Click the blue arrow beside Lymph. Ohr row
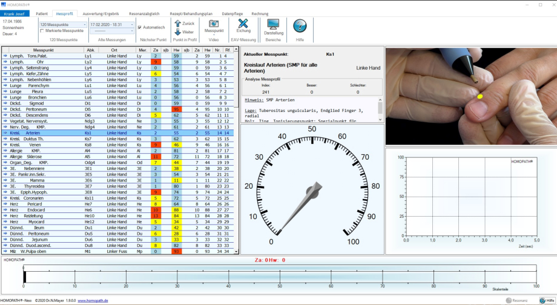The width and height of the screenshot is (557, 305). 5,62
